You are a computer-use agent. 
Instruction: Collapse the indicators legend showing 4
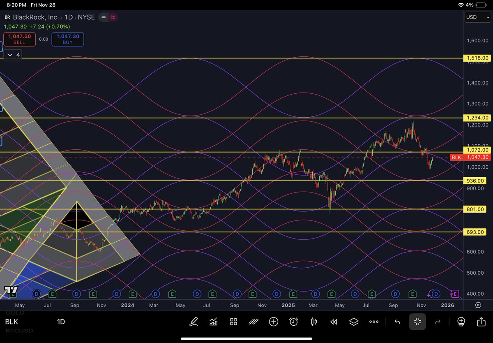coord(14,55)
